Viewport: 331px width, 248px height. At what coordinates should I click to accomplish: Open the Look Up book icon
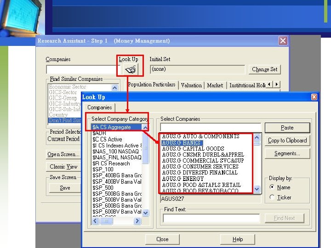pos(130,69)
